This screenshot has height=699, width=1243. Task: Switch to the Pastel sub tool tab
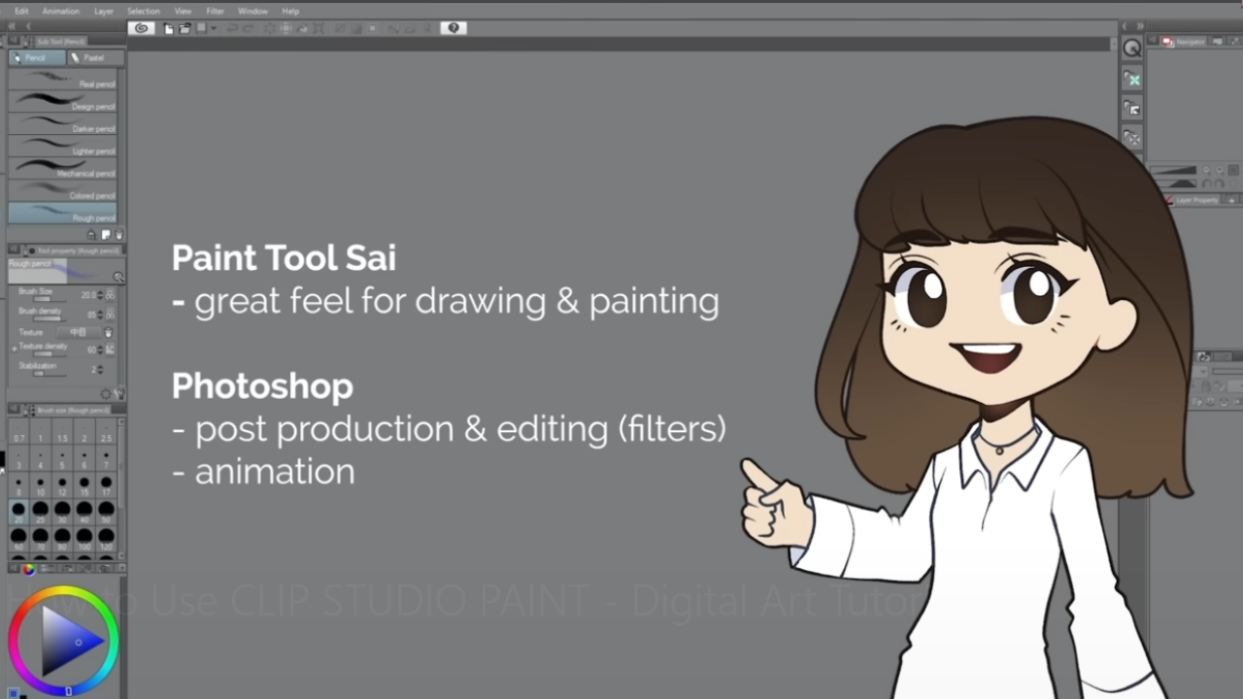coord(94,57)
